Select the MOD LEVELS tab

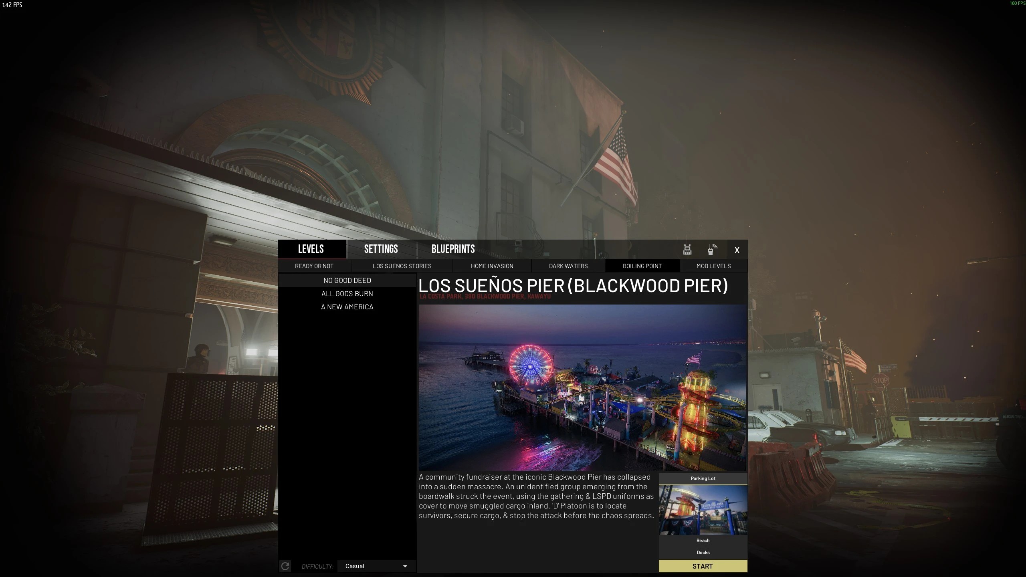click(x=713, y=266)
